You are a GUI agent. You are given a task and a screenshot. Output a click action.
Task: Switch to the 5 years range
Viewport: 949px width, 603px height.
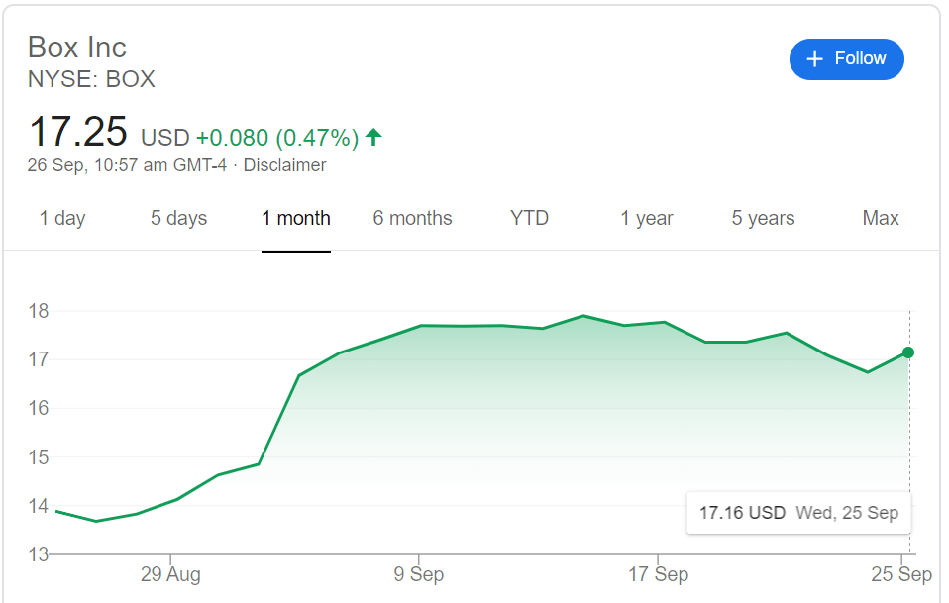point(762,218)
